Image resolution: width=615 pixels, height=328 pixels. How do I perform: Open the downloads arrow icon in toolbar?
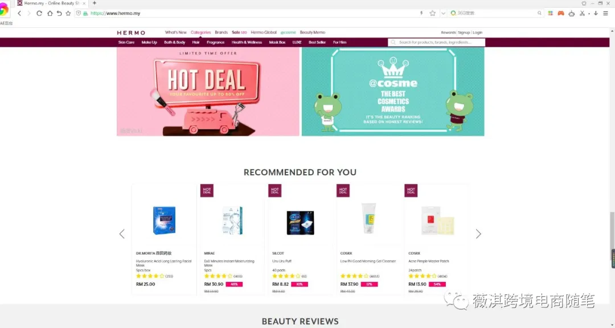[596, 13]
